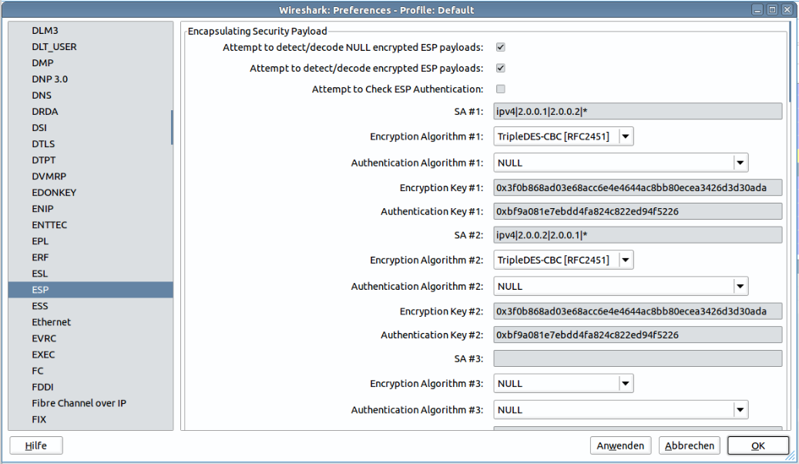The image size is (799, 464).
Task: Click the protocol list scrollbar thumb
Action: [x=172, y=127]
